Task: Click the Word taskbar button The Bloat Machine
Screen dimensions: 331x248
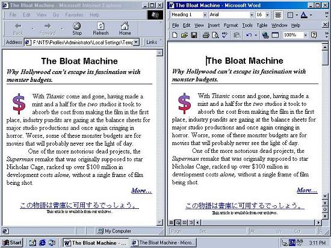Action: pyautogui.click(x=95, y=243)
